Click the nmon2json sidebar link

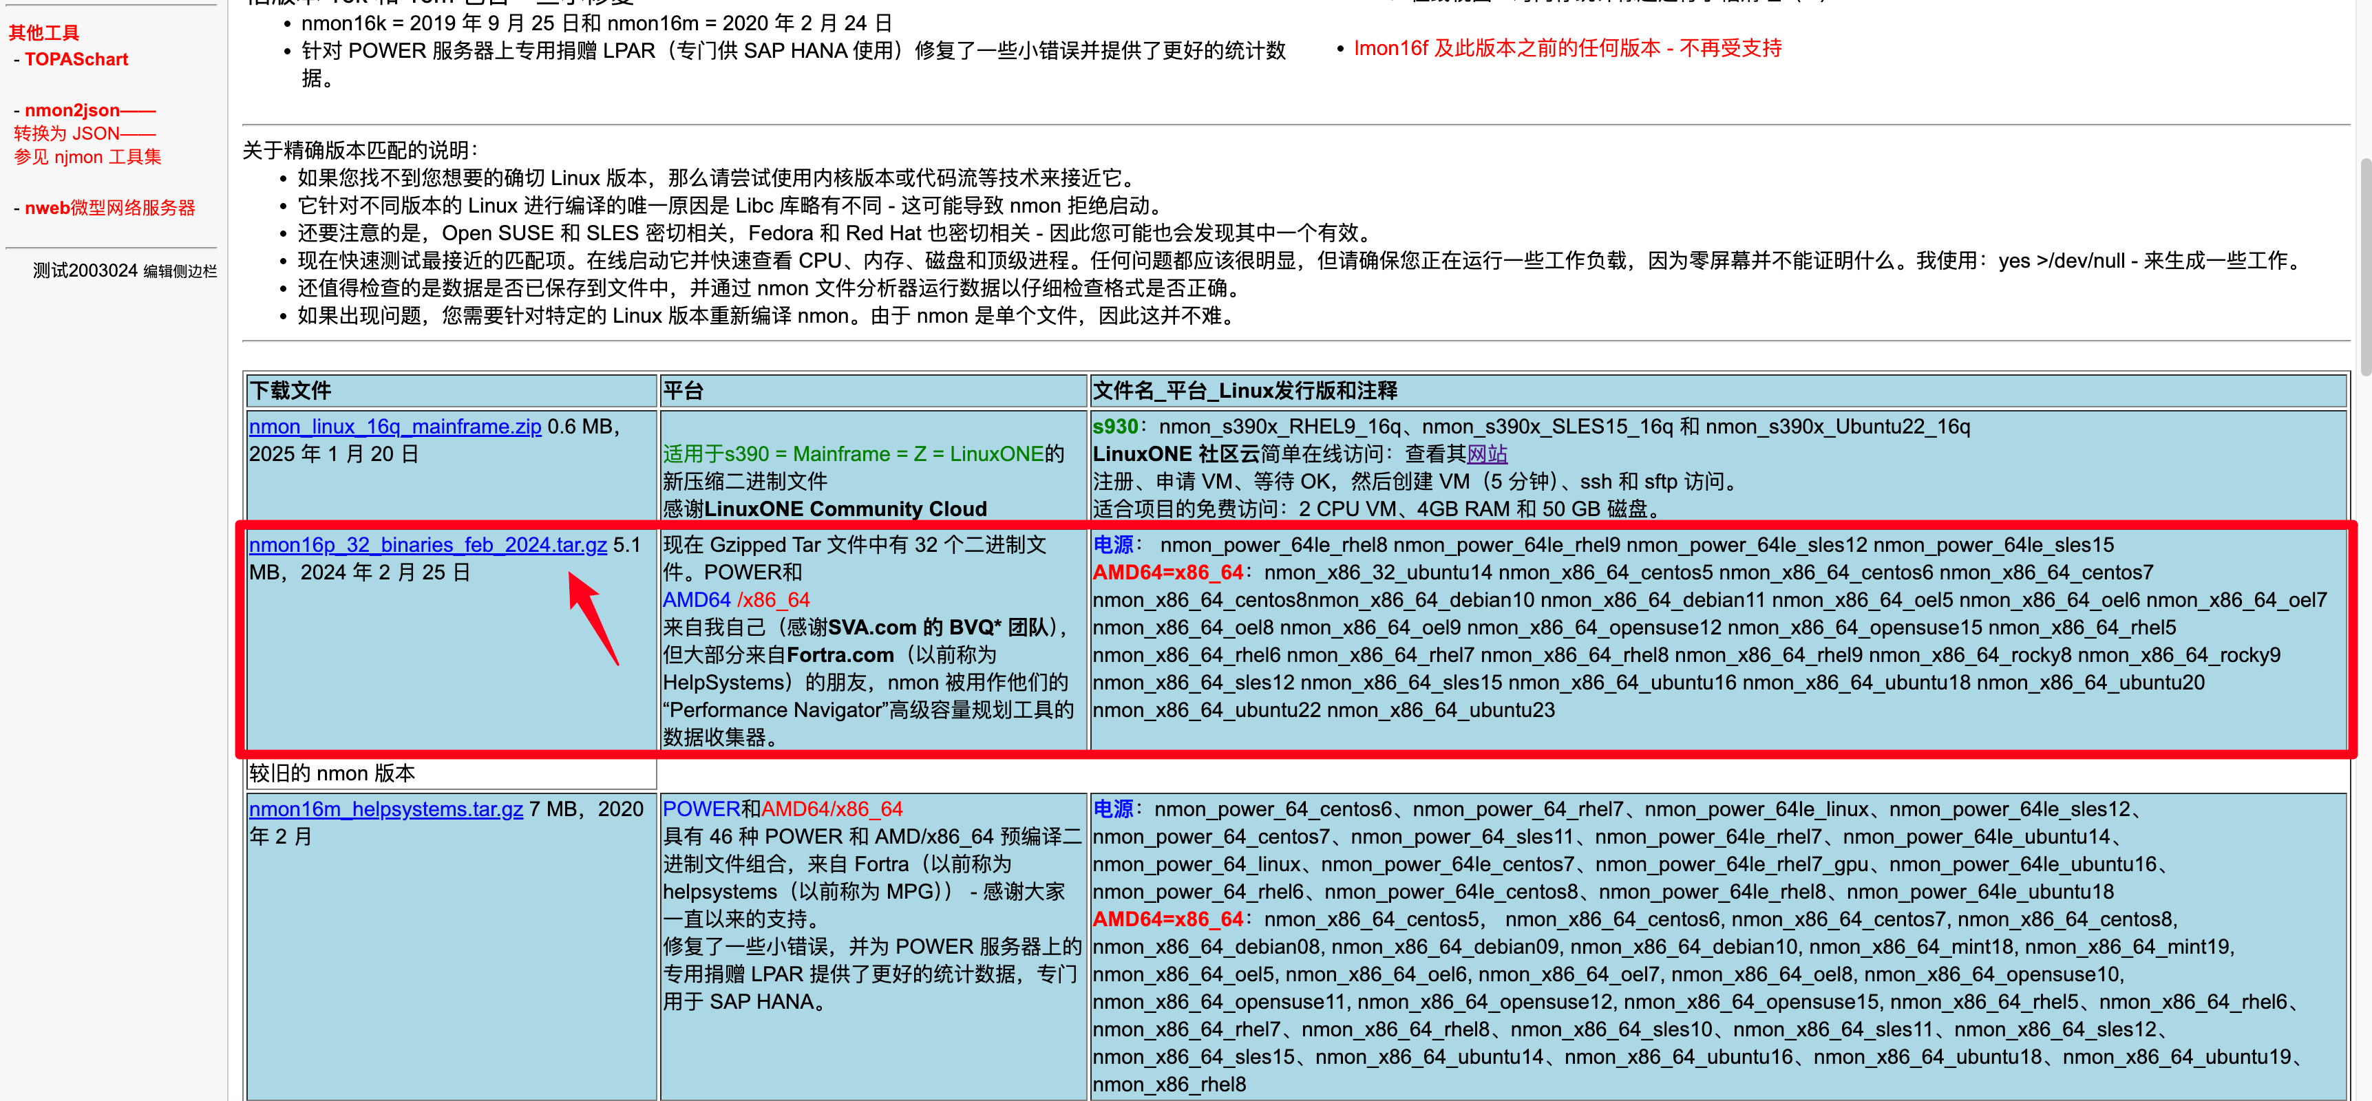pos(73,111)
